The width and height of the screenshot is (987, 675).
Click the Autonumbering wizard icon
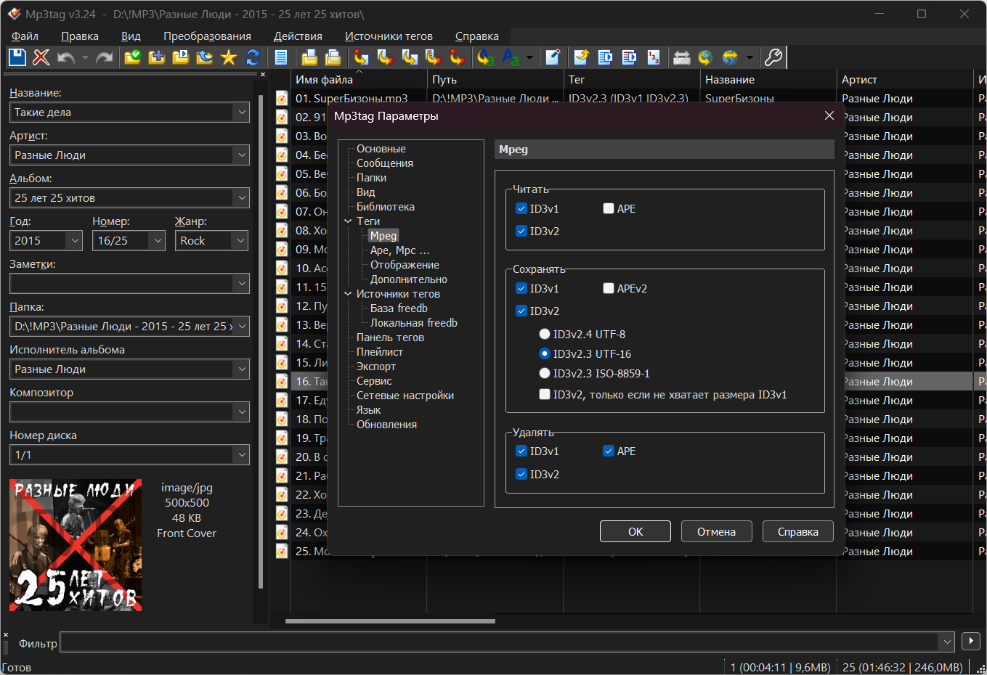(654, 57)
